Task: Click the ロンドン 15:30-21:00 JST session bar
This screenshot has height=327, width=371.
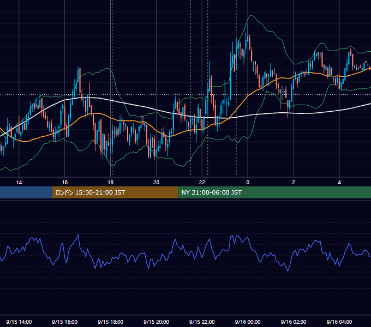Action: pos(115,192)
